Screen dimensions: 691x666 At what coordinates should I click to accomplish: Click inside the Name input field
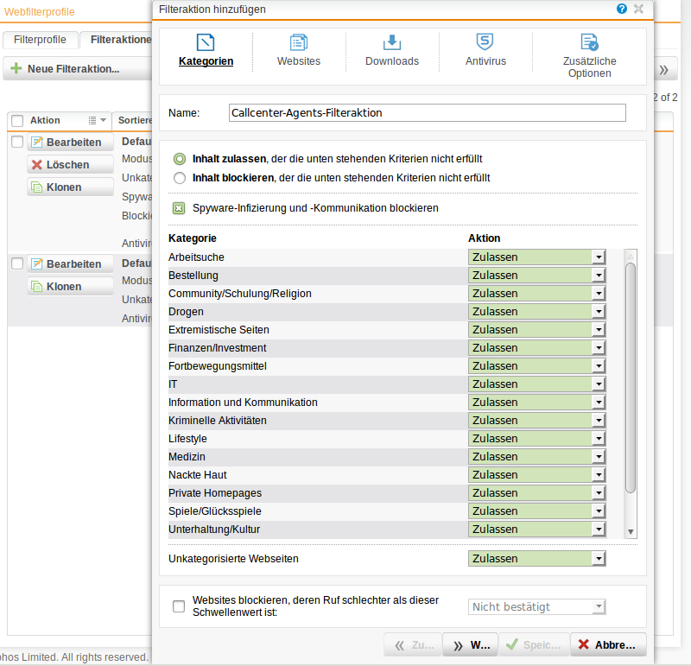(427, 112)
